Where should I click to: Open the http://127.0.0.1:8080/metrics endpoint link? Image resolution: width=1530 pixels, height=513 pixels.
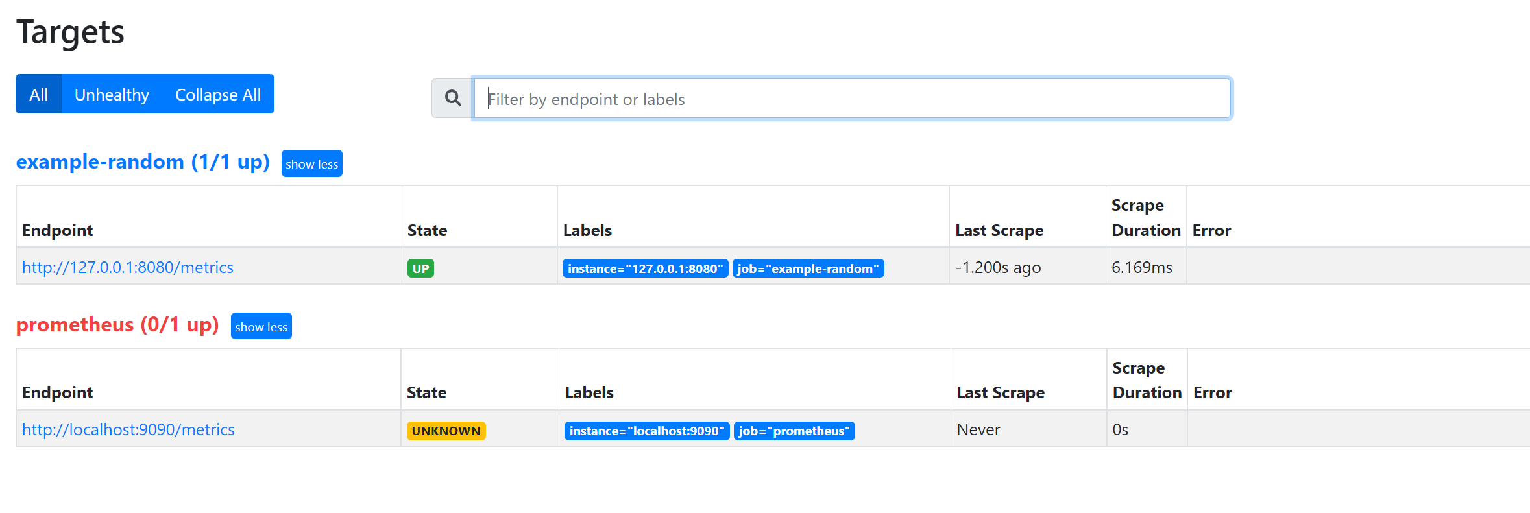coord(128,268)
